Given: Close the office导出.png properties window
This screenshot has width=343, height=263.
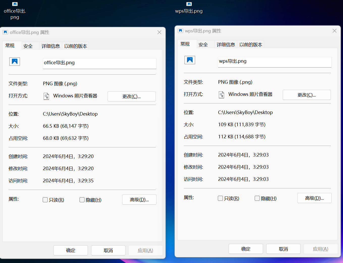Looking at the screenshot, I should tap(159, 32).
